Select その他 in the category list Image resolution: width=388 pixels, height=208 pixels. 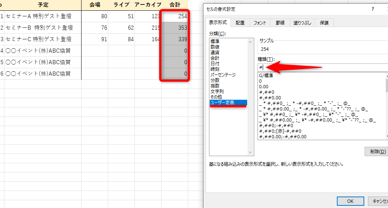point(216,97)
